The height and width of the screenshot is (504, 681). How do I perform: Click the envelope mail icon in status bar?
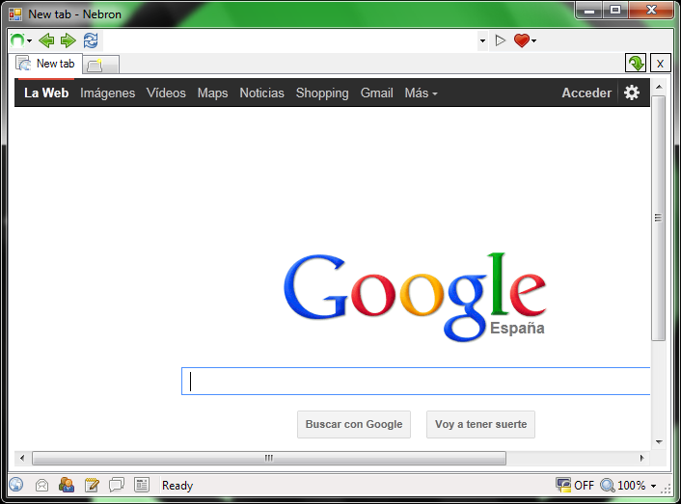[x=41, y=486]
